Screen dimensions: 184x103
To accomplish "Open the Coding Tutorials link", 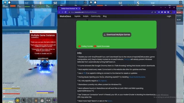I will click(x=87, y=46).
